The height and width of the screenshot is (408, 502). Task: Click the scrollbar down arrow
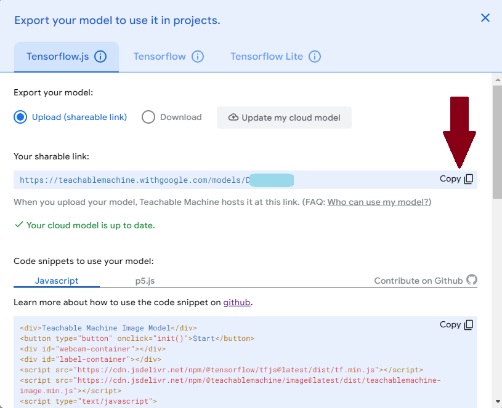point(497,401)
